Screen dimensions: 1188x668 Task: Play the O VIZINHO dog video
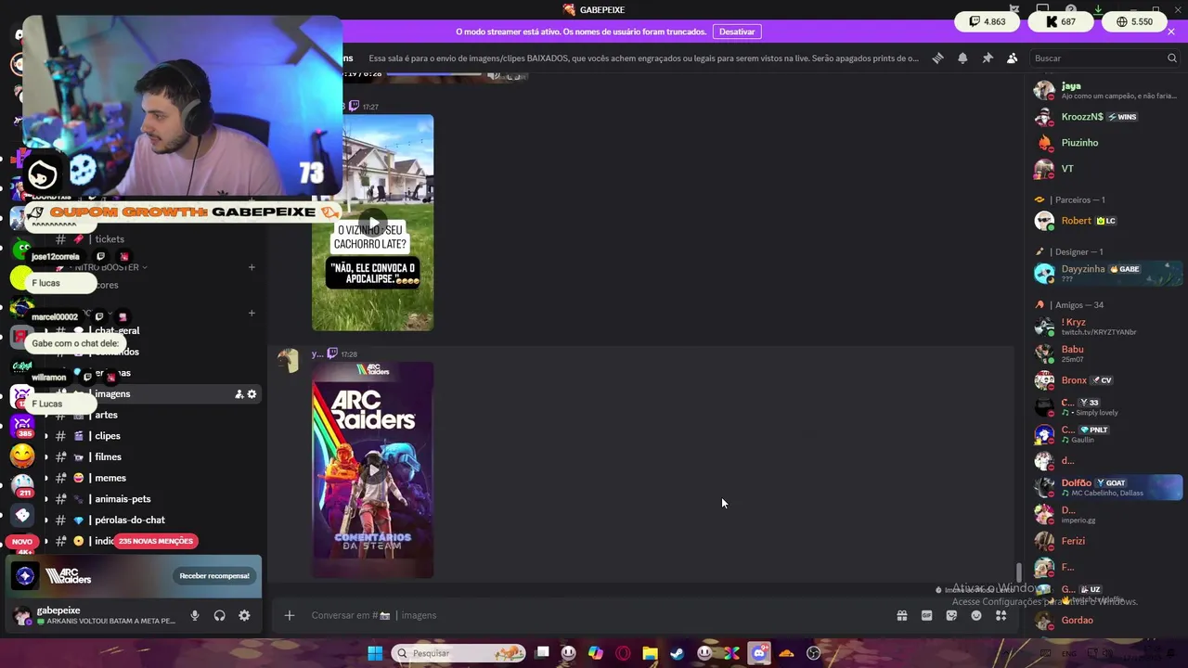tap(372, 223)
